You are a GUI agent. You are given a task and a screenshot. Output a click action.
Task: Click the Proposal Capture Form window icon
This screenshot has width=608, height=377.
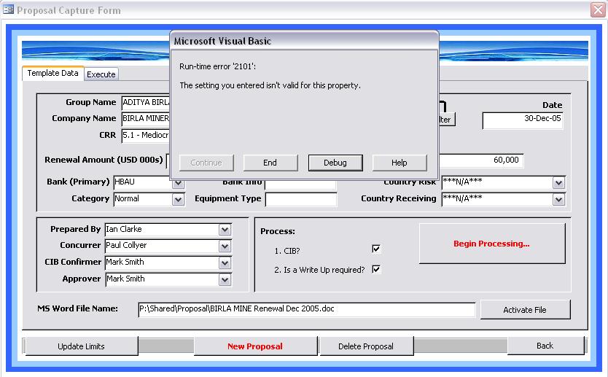[x=8, y=9]
